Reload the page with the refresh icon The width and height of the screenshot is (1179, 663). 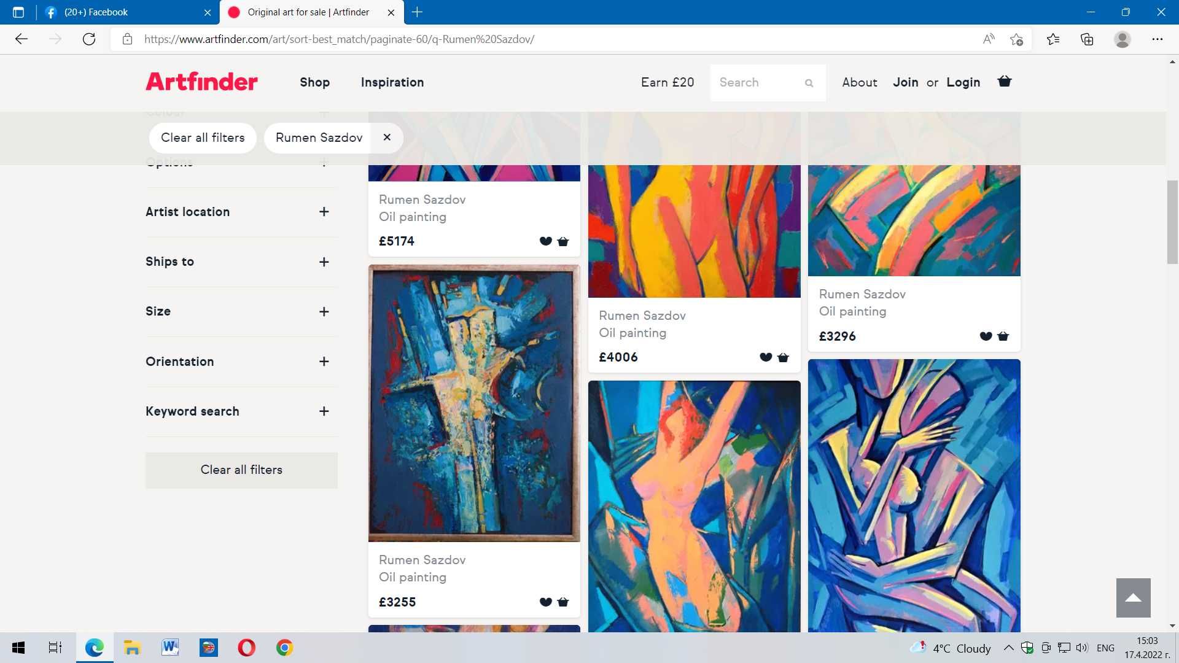(89, 39)
